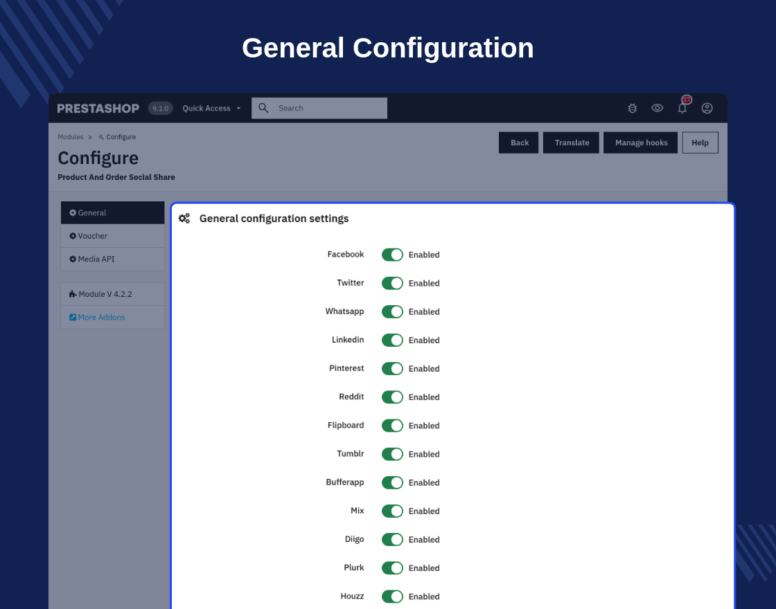Click the search magnifier icon

pos(263,108)
